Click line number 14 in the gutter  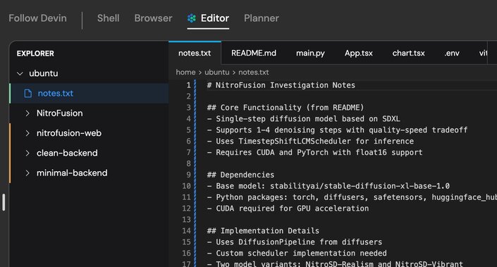186,231
